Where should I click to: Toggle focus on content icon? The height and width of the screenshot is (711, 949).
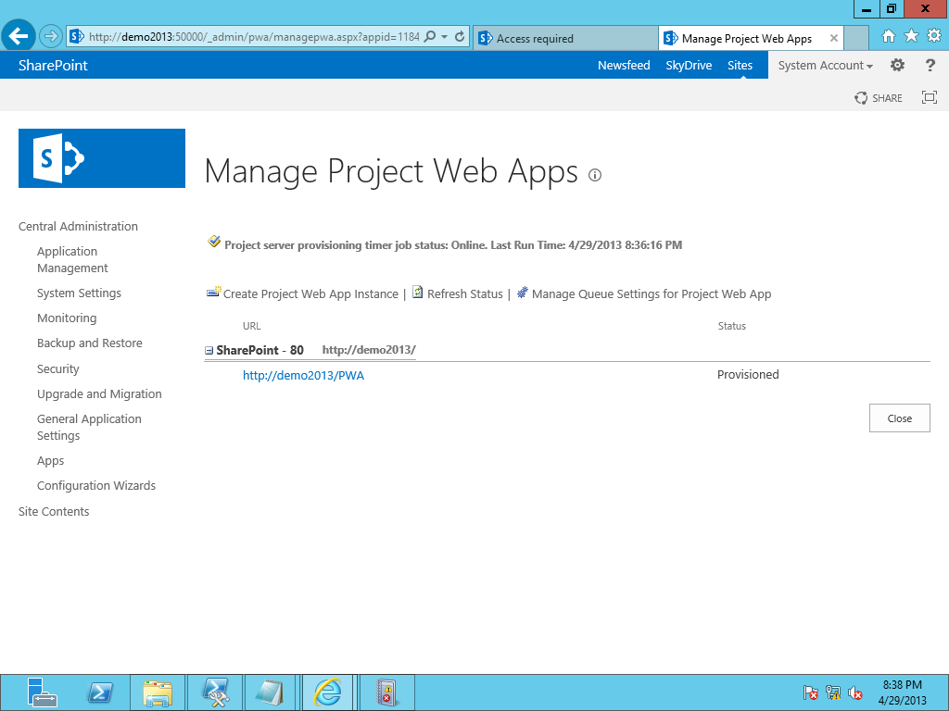click(x=929, y=97)
